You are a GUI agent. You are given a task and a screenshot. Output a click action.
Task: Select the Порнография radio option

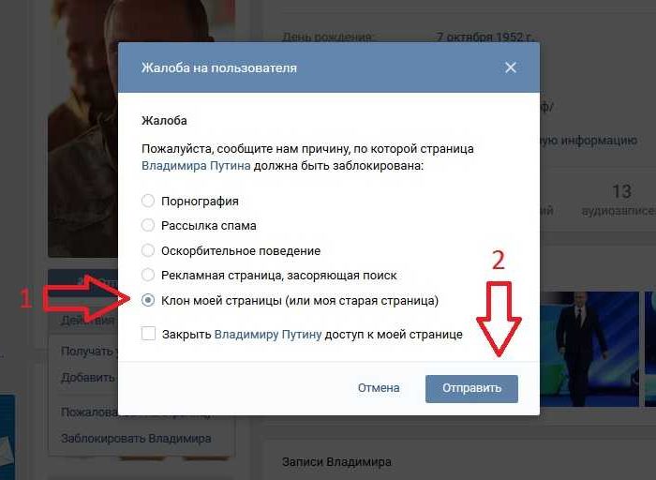click(148, 201)
